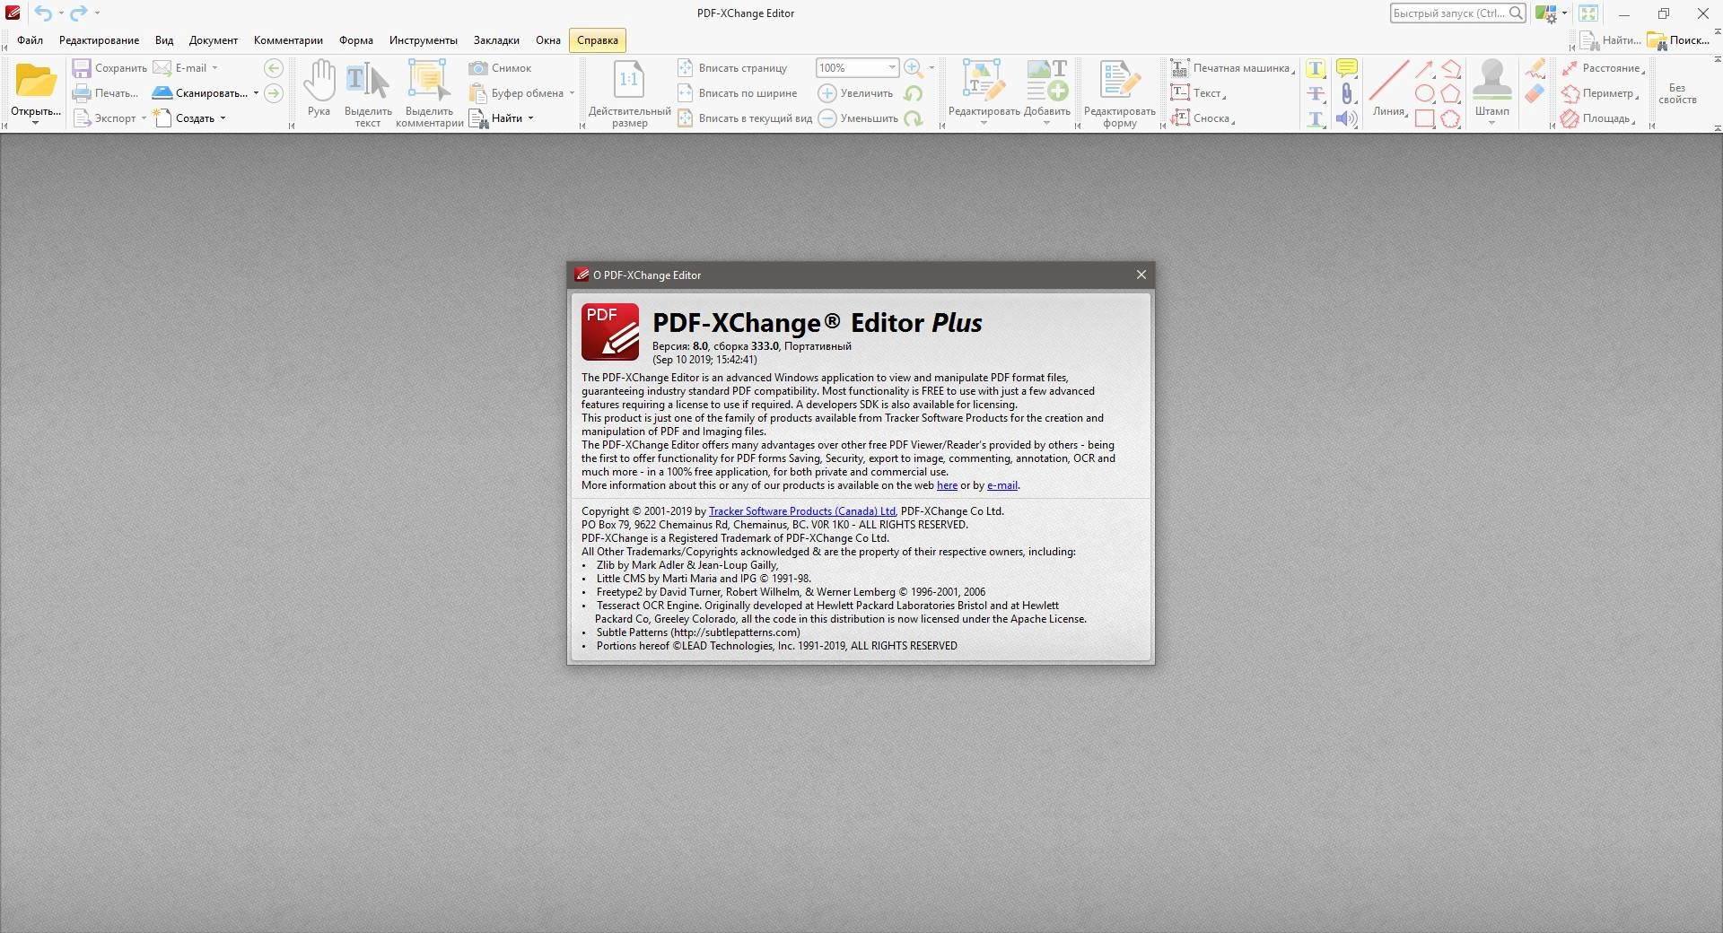Close the О PDF-XChange Editor dialog
The width and height of the screenshot is (1723, 933).
point(1141,275)
